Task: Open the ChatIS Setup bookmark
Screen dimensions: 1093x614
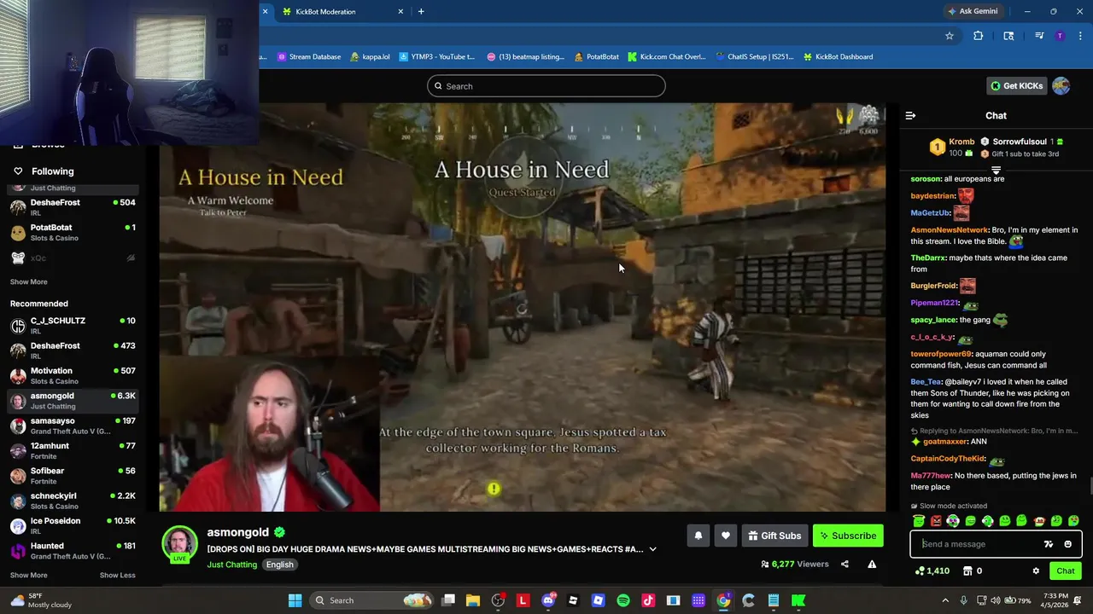Action: [754, 56]
